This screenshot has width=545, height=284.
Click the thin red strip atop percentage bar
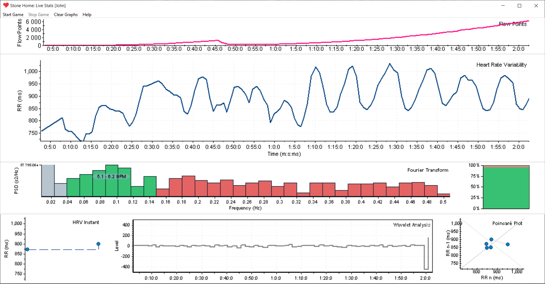pyautogui.click(x=506, y=166)
